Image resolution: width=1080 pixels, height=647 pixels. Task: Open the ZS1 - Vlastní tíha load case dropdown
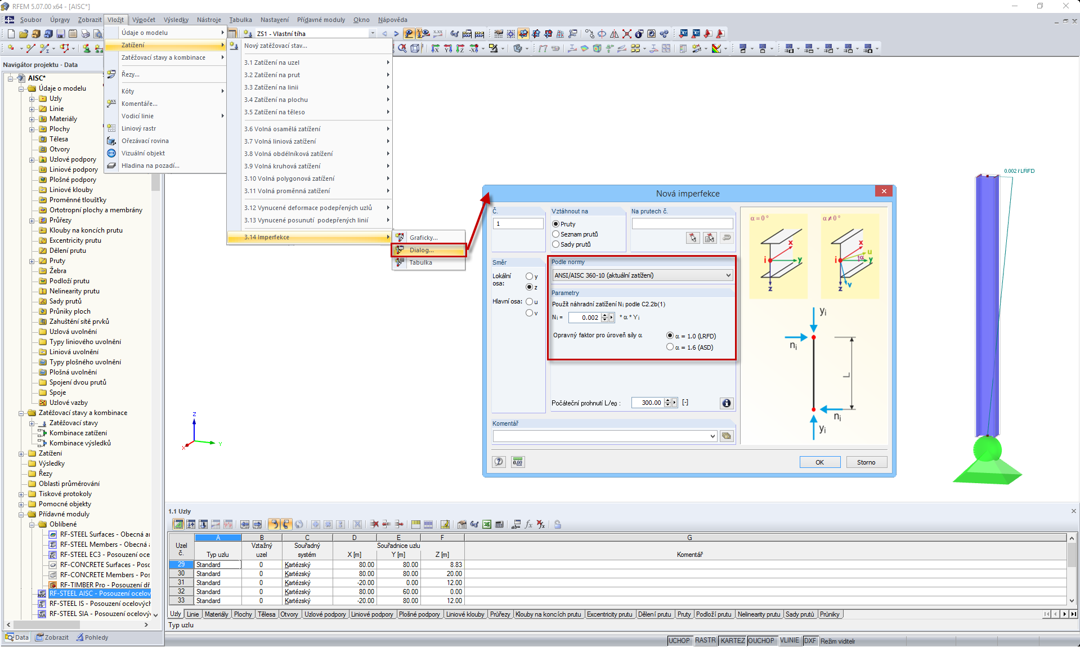(x=372, y=34)
